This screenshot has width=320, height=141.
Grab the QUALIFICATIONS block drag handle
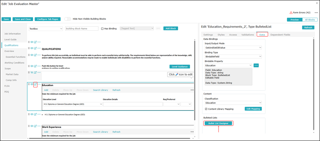(x=29, y=48)
